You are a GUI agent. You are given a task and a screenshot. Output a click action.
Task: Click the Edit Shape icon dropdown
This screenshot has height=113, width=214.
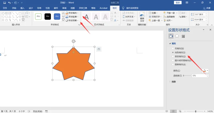(x=27, y=13)
